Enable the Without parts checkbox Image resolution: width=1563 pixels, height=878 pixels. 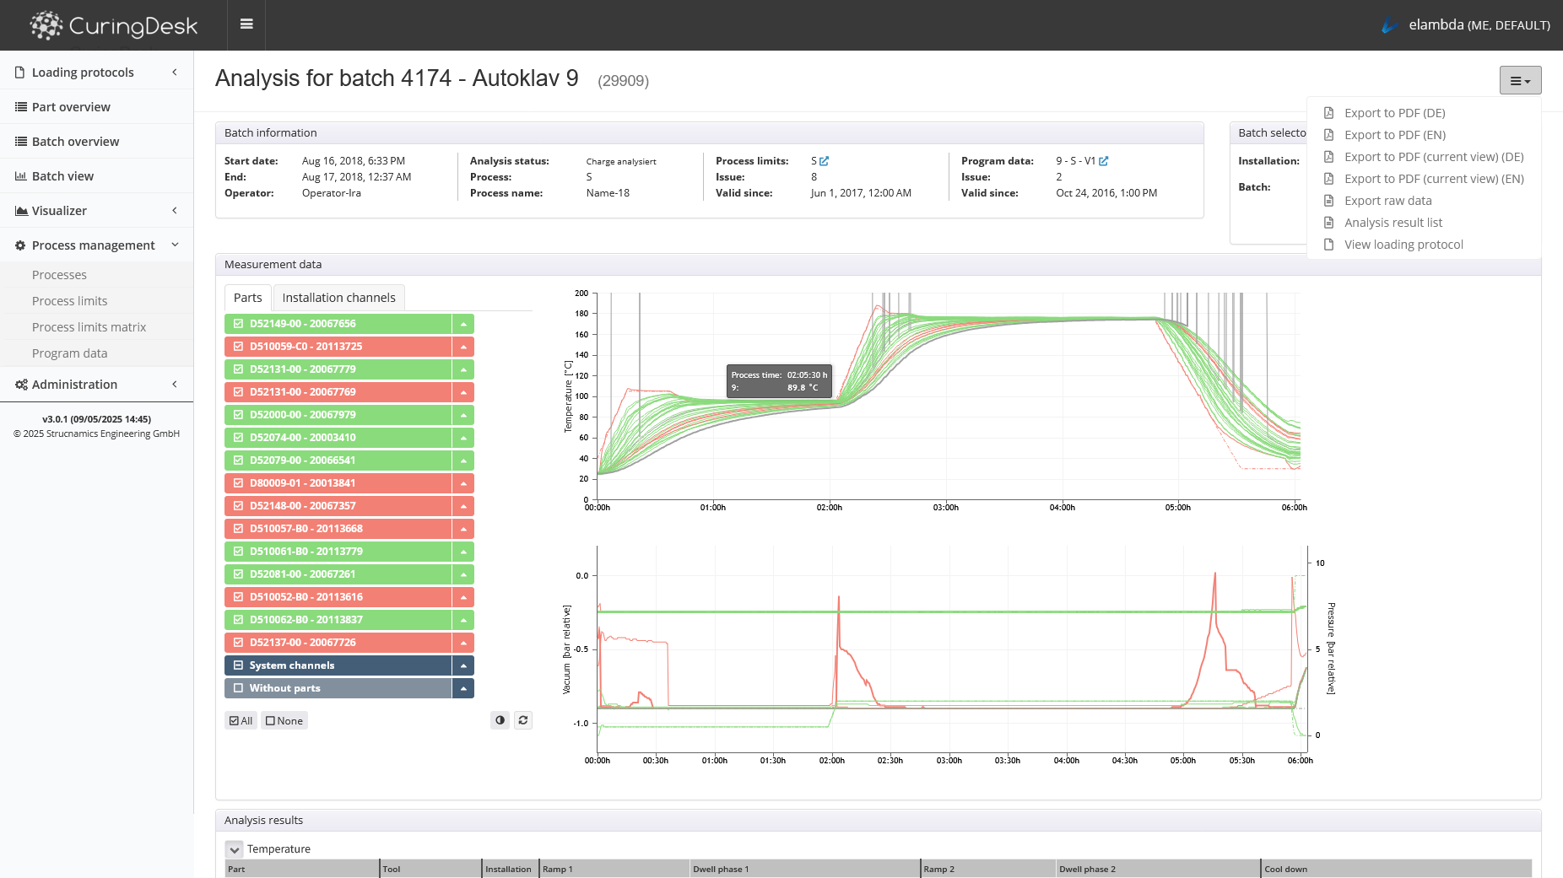coord(239,688)
